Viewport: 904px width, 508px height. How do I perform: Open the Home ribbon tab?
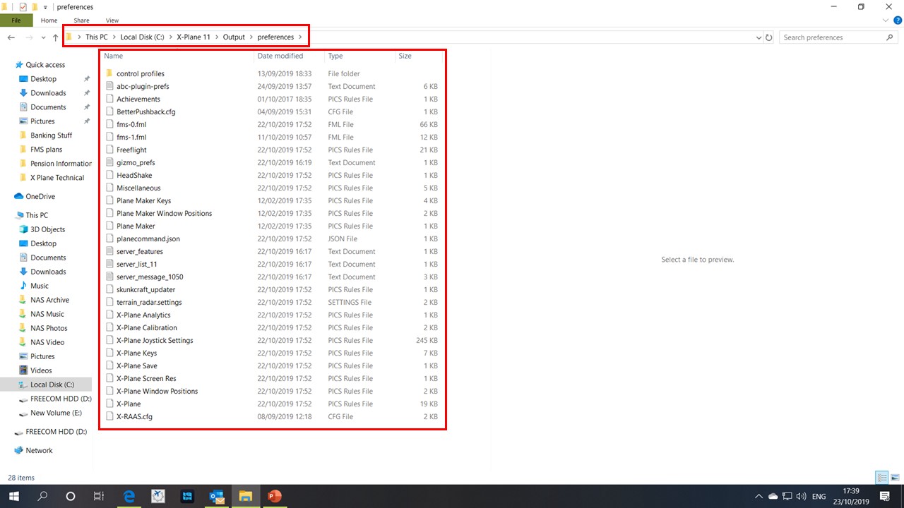(49, 20)
